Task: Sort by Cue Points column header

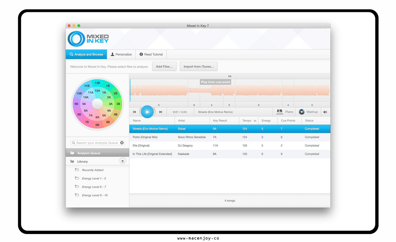Action: tap(289, 121)
